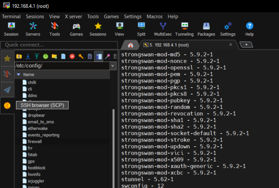Click the Name column sort arrow
Image resolution: width=279 pixels, height=188 pixels.
(x=18, y=75)
